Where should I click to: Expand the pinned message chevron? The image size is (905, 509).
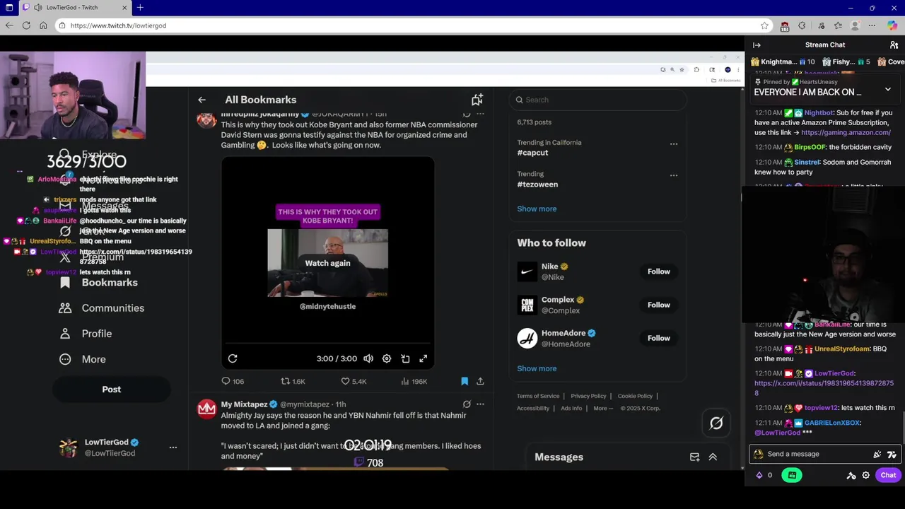tap(888, 89)
